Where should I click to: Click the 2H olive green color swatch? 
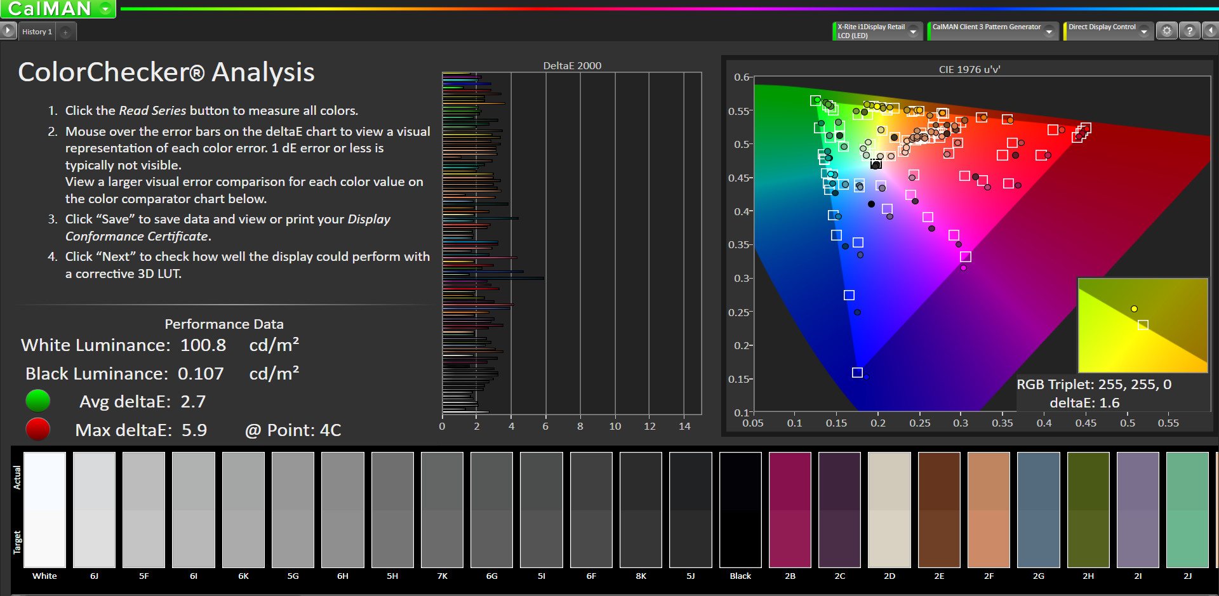point(1088,510)
